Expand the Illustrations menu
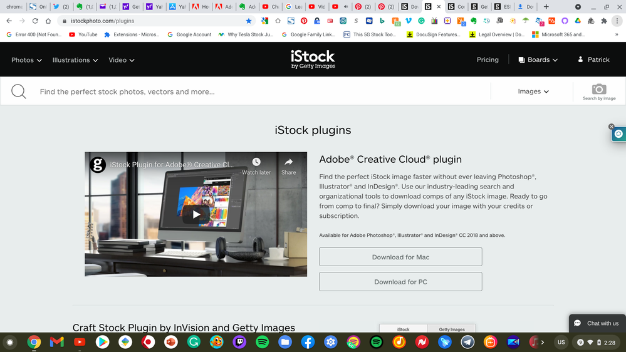 (75, 60)
